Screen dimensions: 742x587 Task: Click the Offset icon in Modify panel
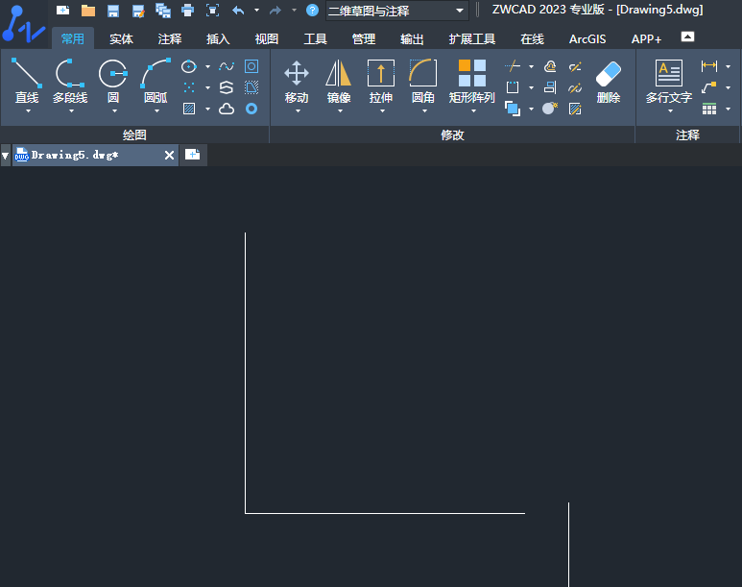click(x=550, y=66)
